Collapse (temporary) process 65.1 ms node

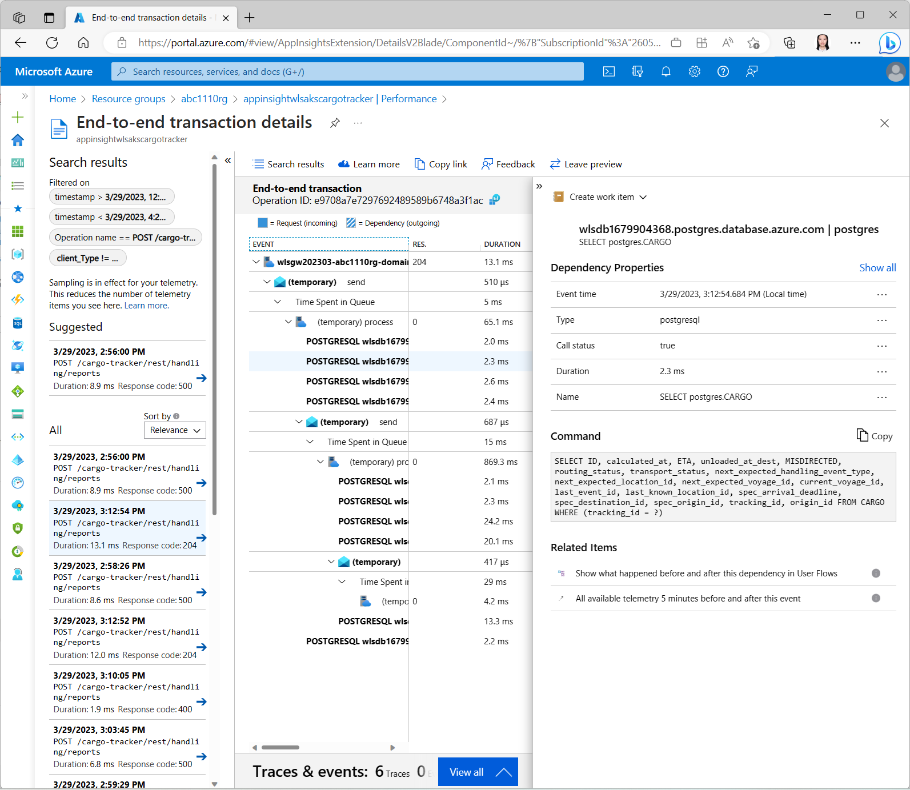(x=288, y=322)
